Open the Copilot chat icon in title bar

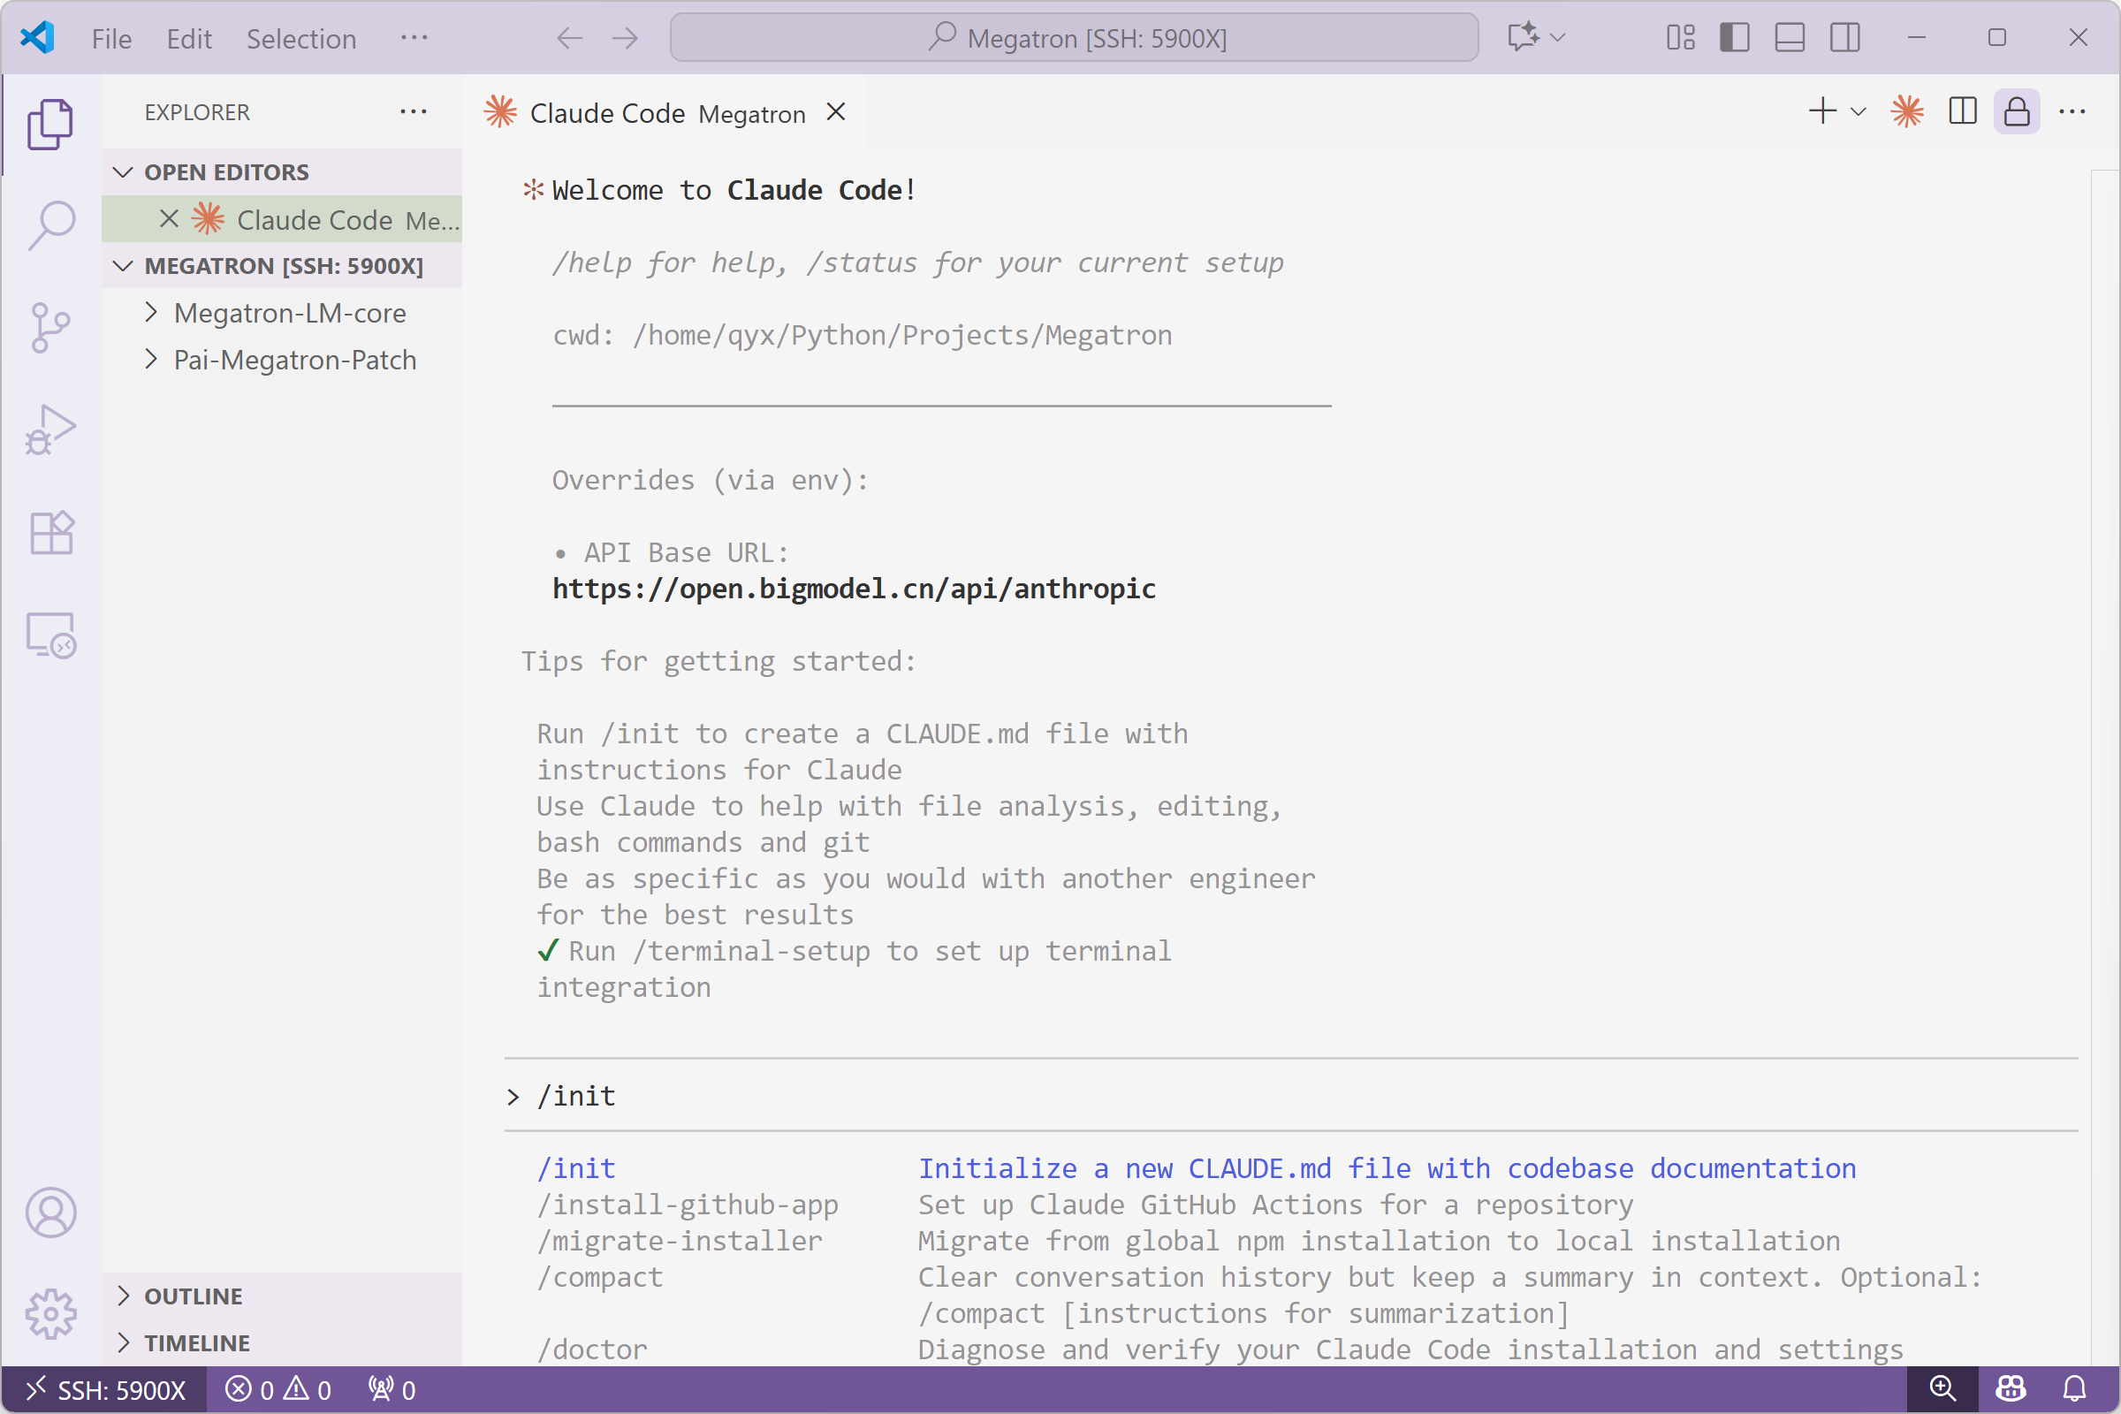1523,38
